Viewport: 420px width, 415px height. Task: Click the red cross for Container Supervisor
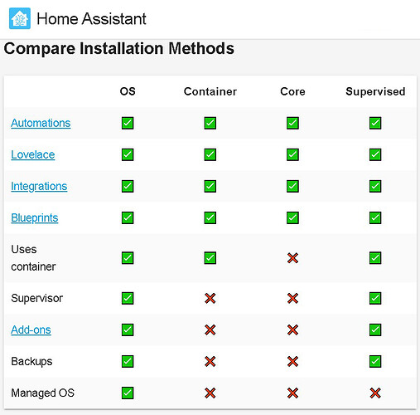210,298
